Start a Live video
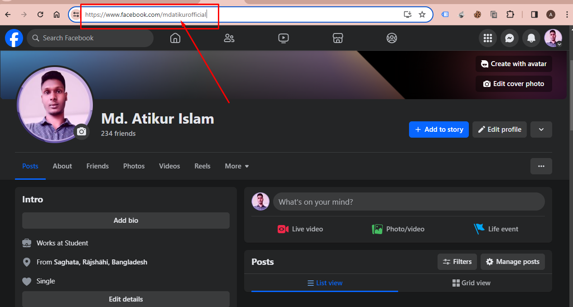 (300, 229)
